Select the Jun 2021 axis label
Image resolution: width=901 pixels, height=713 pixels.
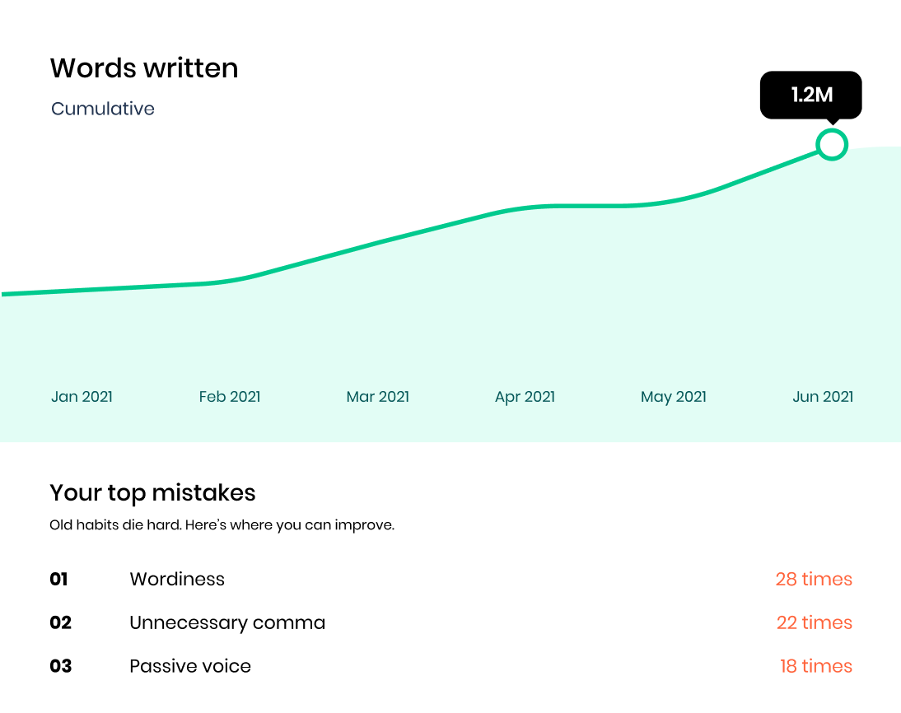point(823,396)
